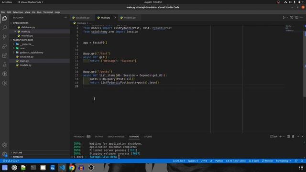306x172 pixels.
Task: Open Explorer views and more actions menu
Action: 66,18
